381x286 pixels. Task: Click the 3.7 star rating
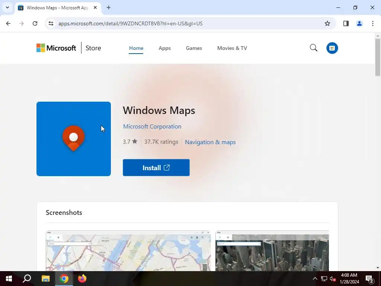(x=130, y=142)
